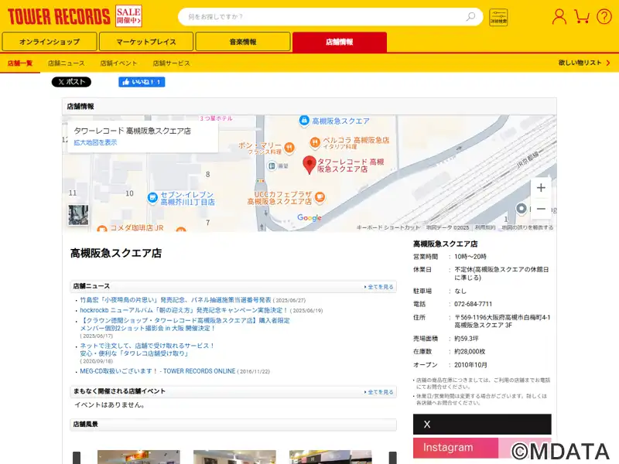This screenshot has width=619, height=464.
Task: Open 店舗サービス submenu item
Action: [x=171, y=63]
